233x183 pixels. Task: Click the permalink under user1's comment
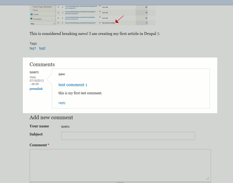click(x=36, y=89)
